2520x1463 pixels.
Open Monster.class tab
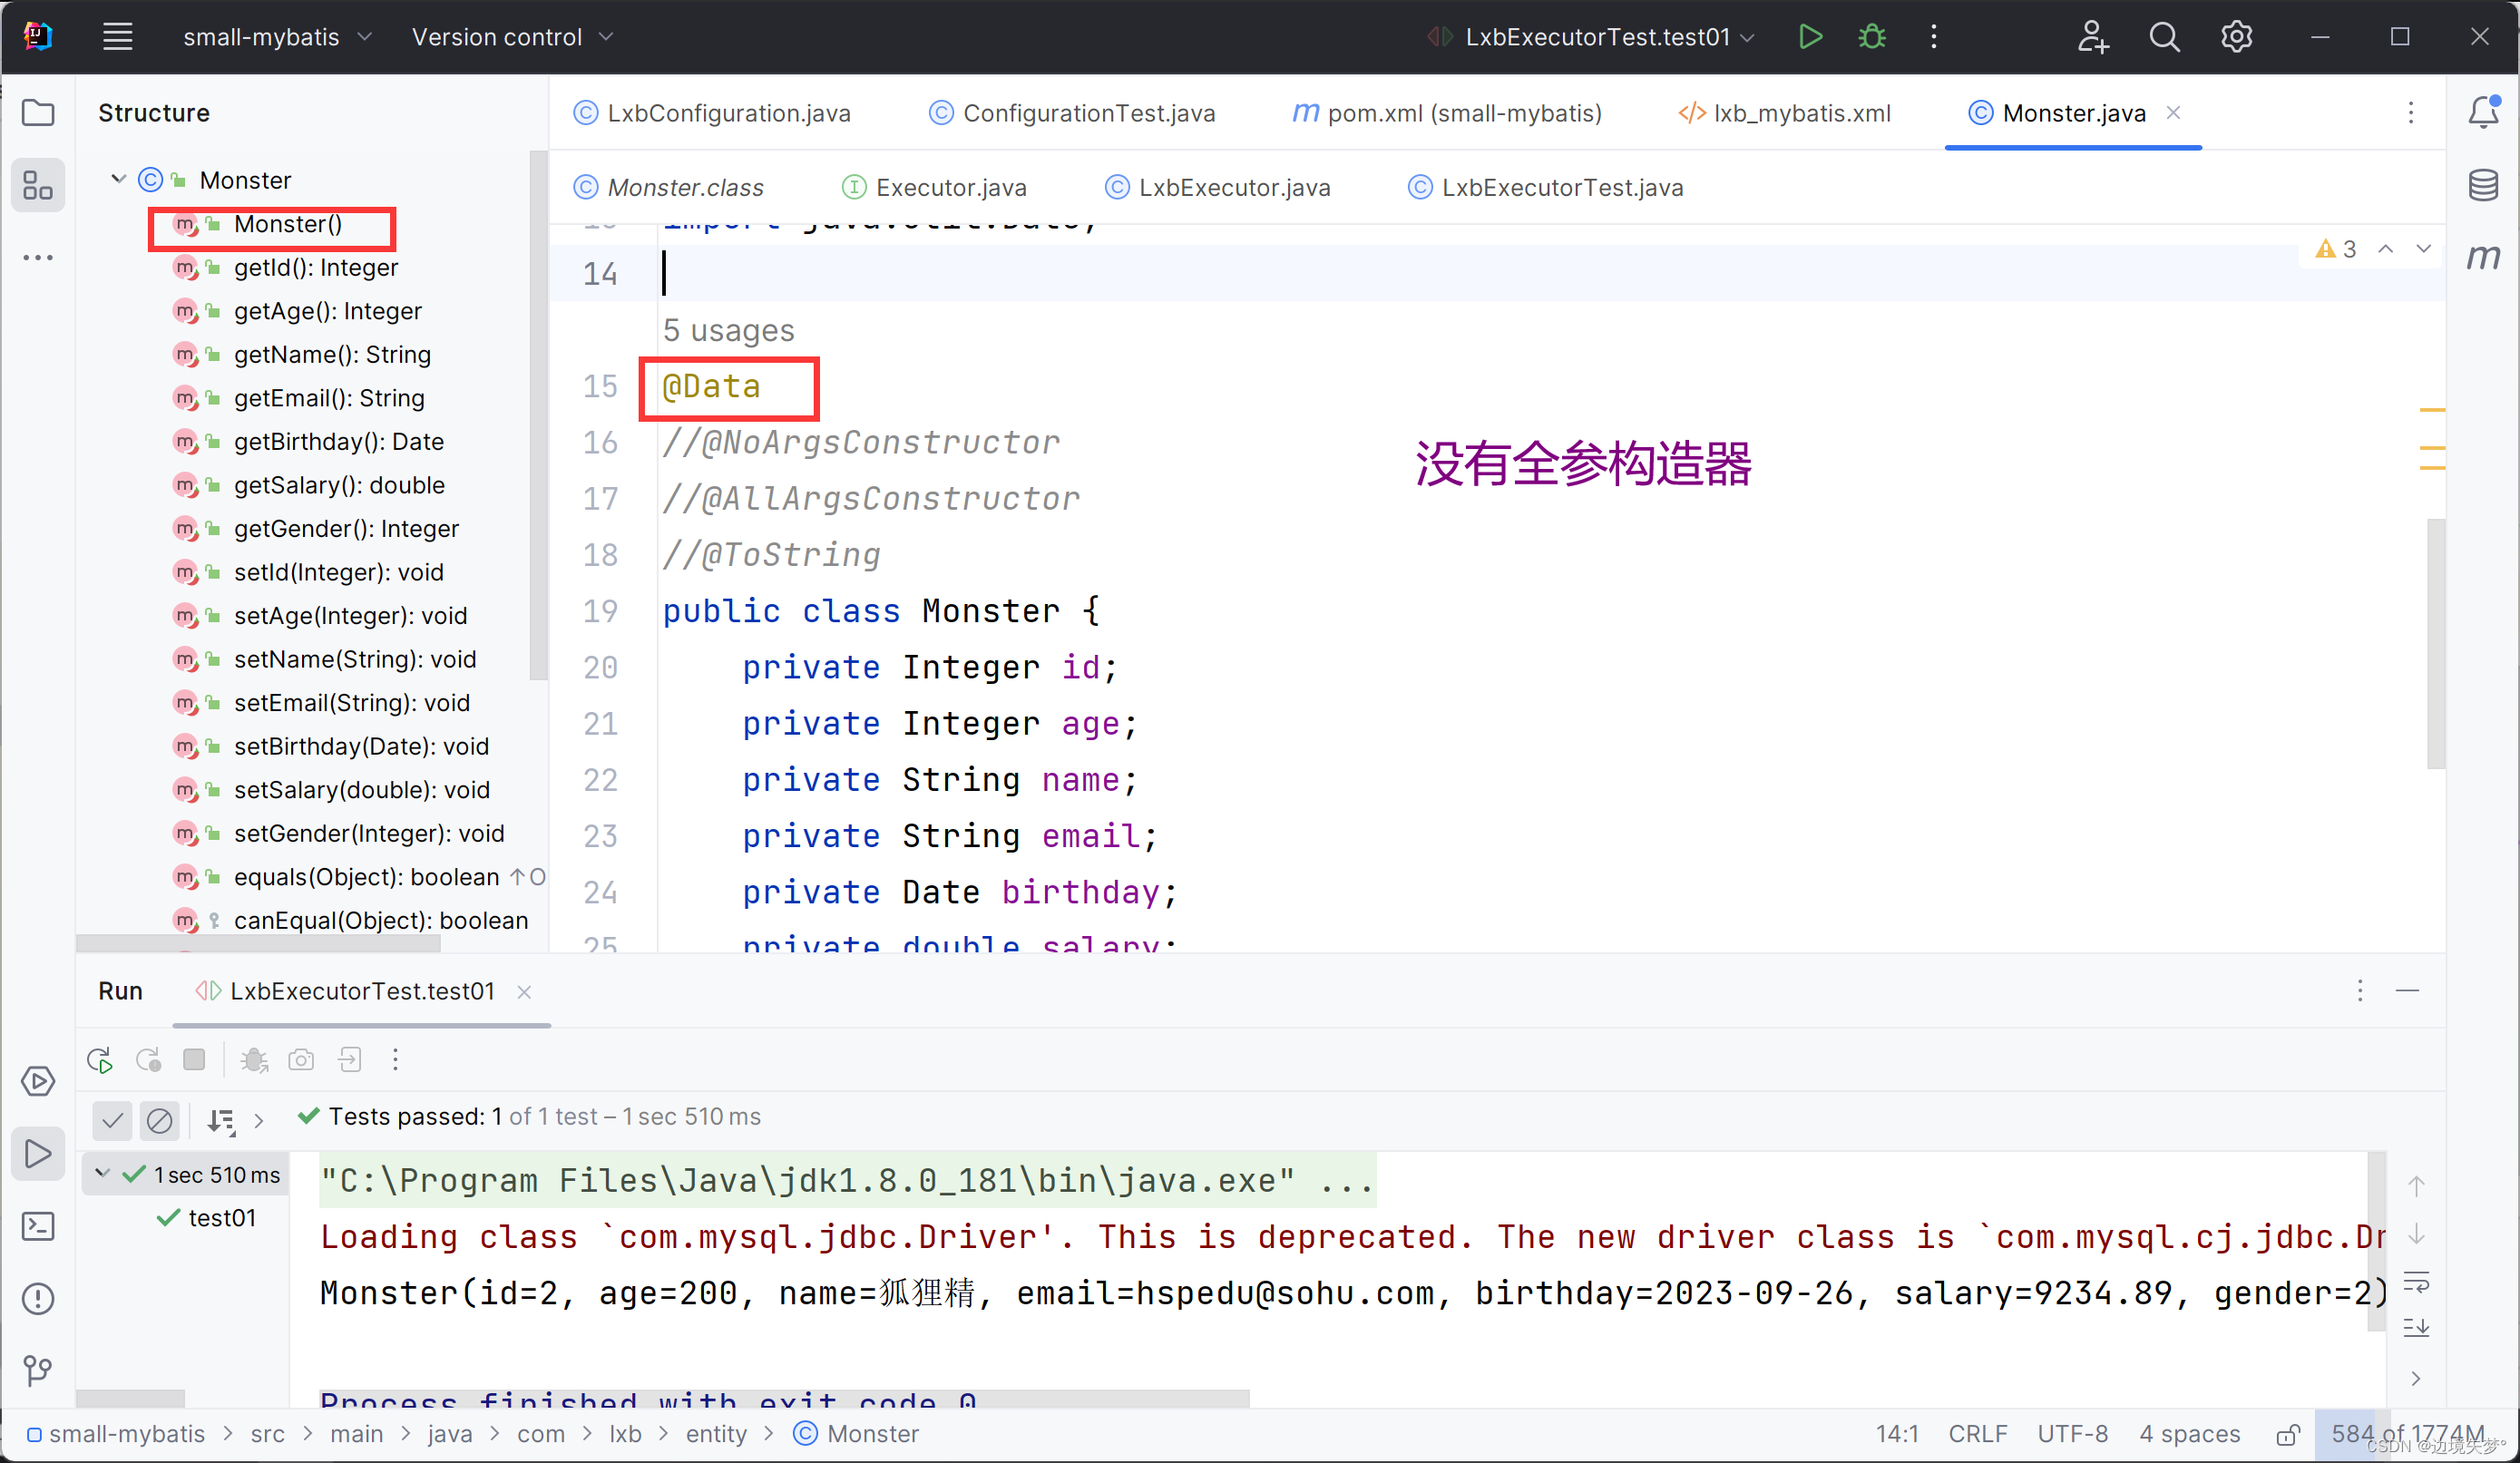pyautogui.click(x=668, y=187)
